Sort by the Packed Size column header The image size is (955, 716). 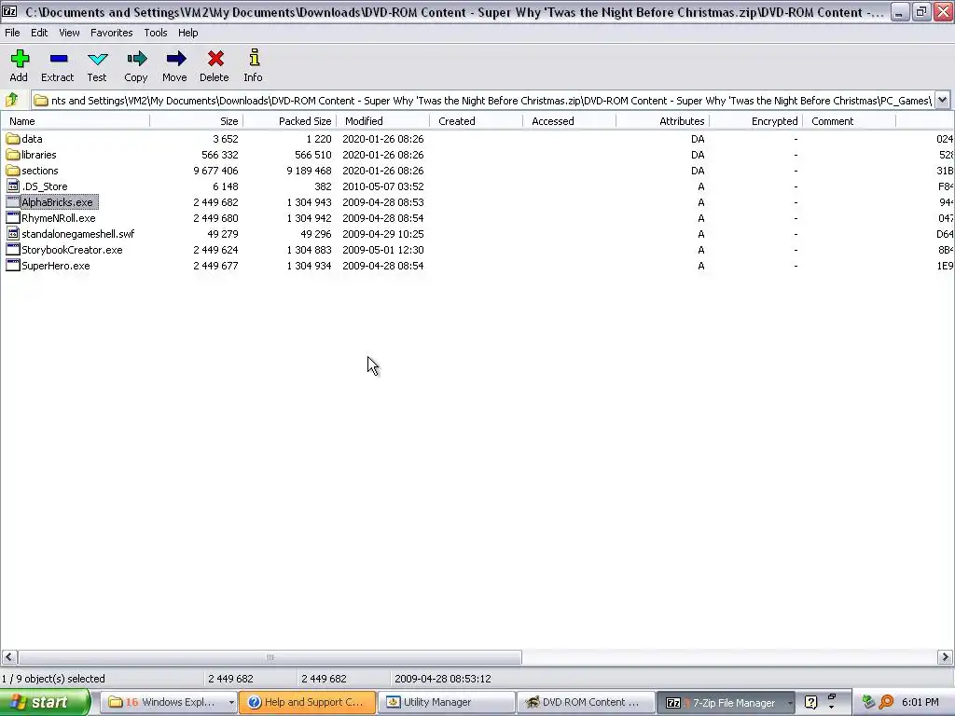pyautogui.click(x=289, y=121)
